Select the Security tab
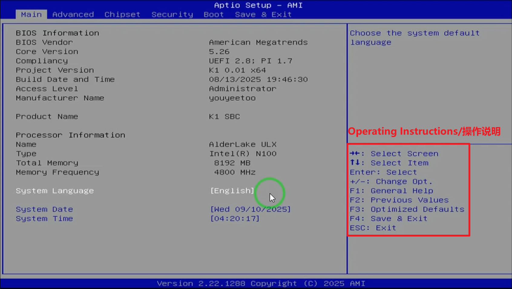The width and height of the screenshot is (512, 289). click(x=172, y=14)
